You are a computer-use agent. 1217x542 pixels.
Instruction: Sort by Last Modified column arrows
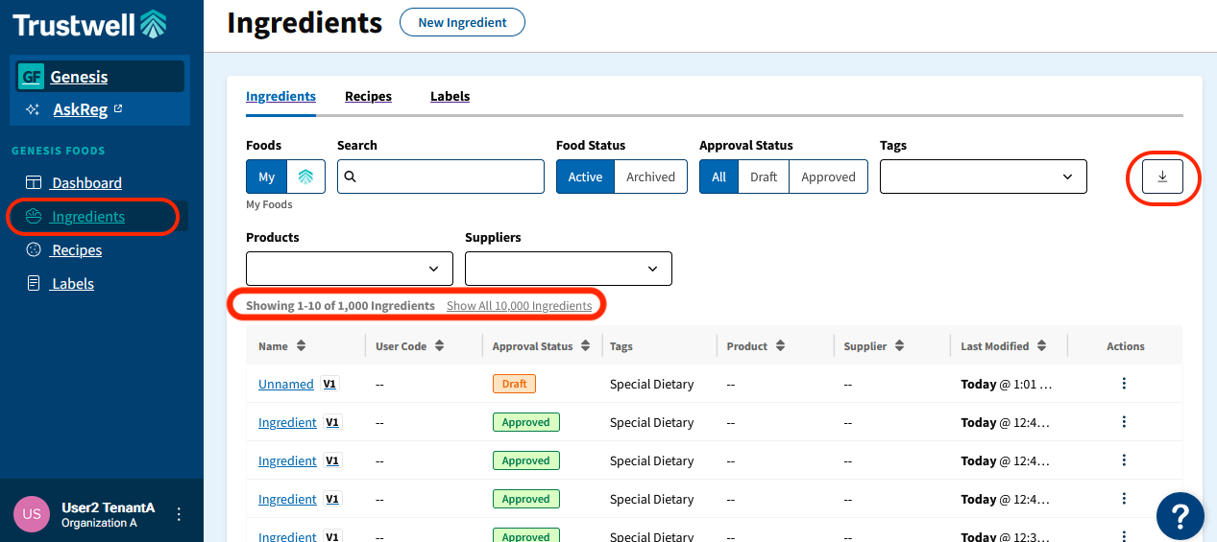(1041, 346)
